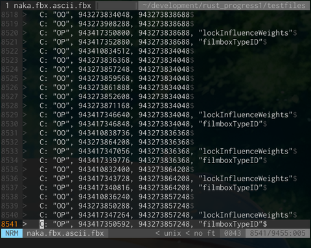Click line number 8530
This screenshot has width=311, height=248.
click(x=10, y=124)
